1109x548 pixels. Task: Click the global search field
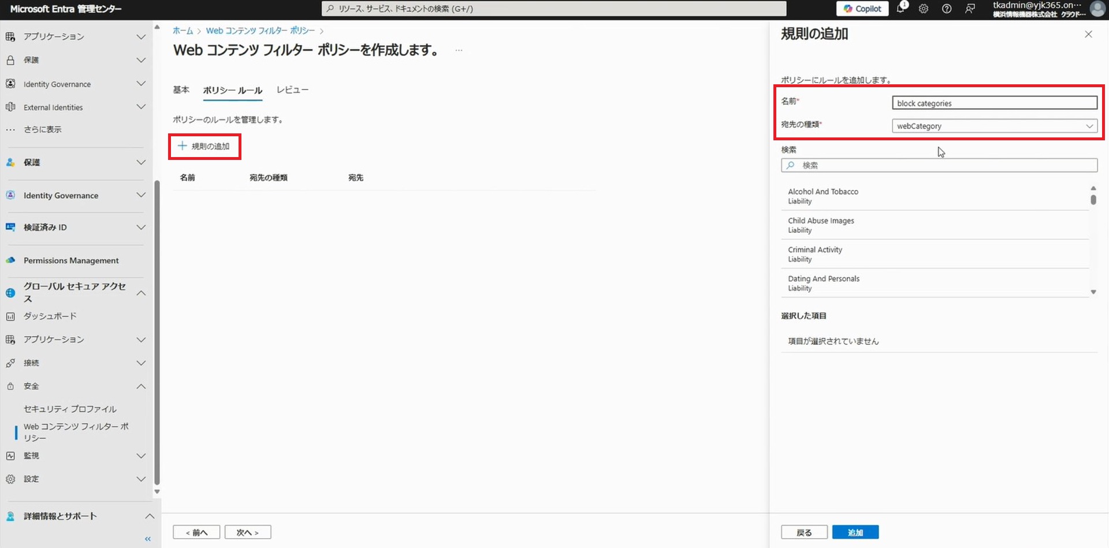click(x=554, y=9)
